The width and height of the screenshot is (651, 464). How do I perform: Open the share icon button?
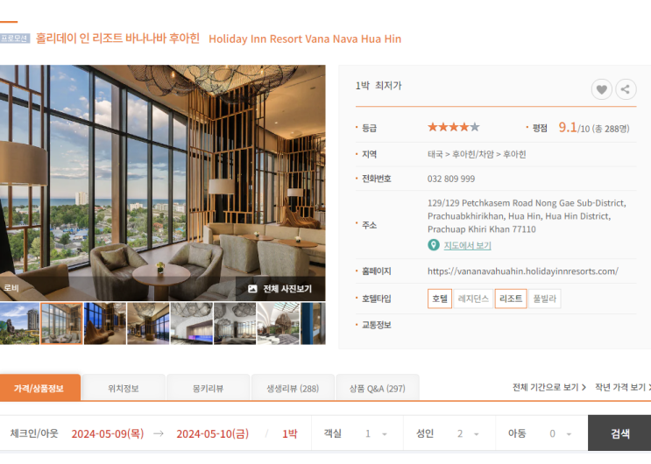point(626,89)
